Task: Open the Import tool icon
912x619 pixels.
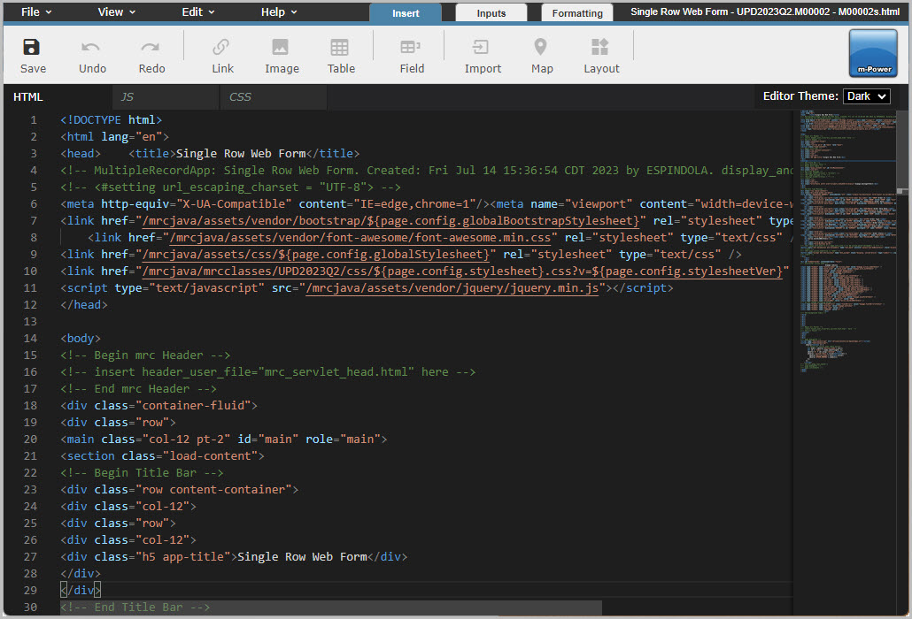Action: tap(481, 47)
